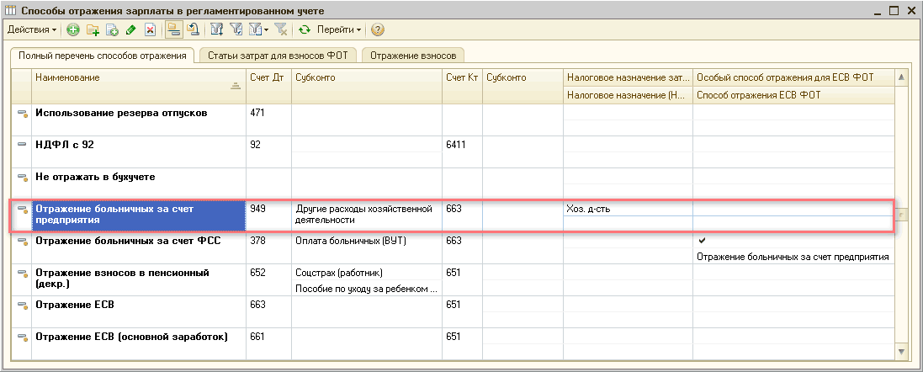
Task: Click row icon for Отражение больничных за счет предприятия
Action: pos(23,209)
